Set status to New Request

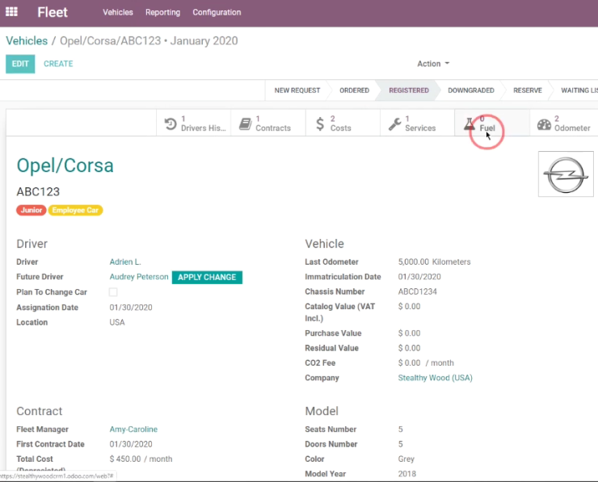tap(297, 90)
